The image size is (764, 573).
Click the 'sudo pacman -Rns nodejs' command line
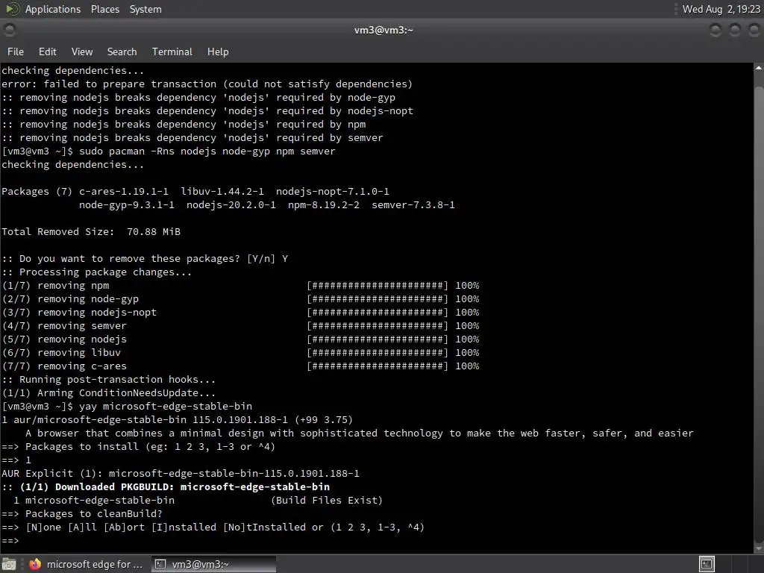[169, 151]
